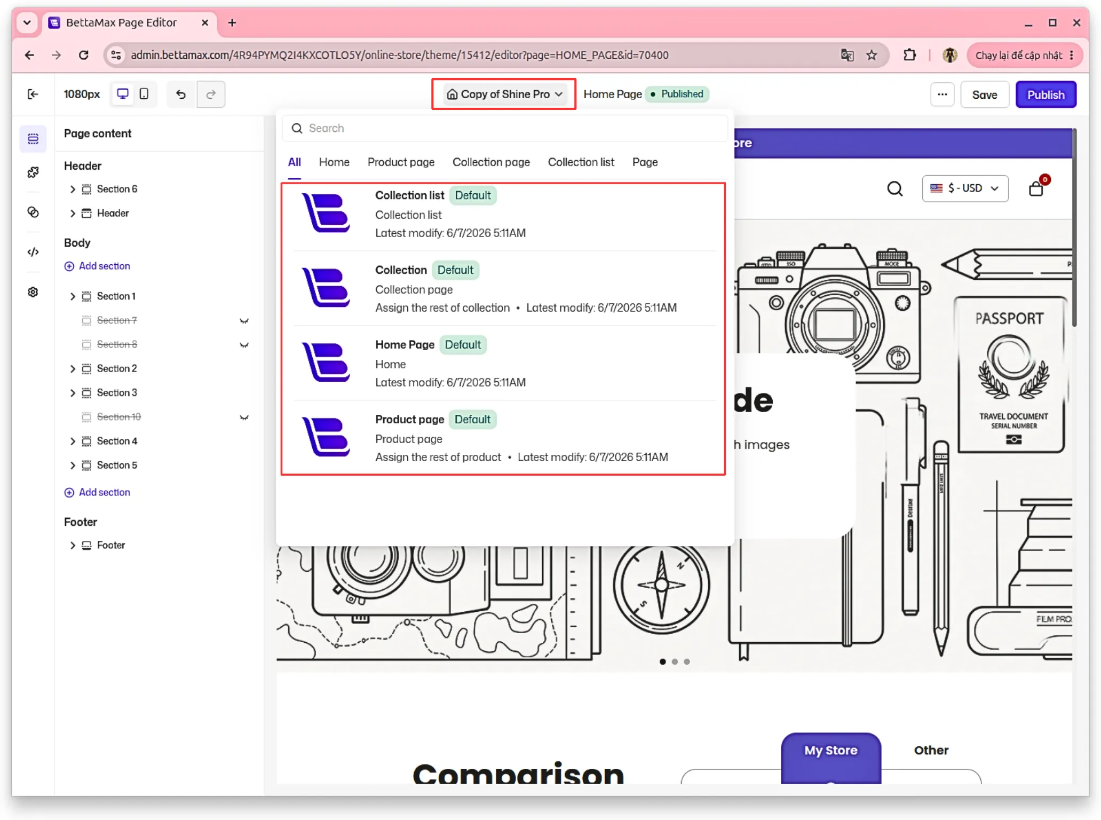Choose the Product page default template
This screenshot has width=1101, height=820.
pyautogui.click(x=504, y=438)
